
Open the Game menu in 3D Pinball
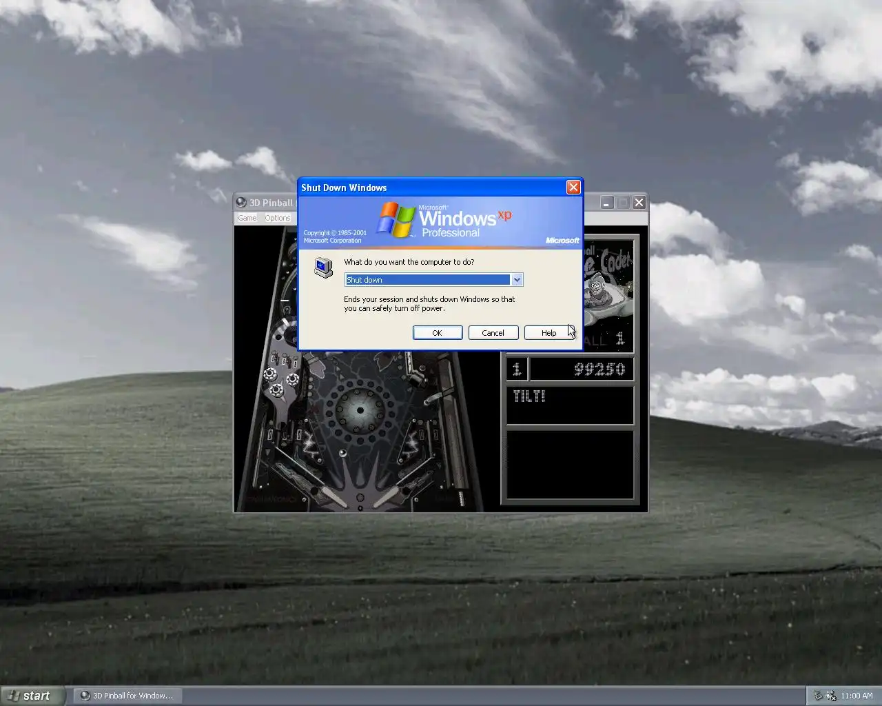(x=247, y=218)
